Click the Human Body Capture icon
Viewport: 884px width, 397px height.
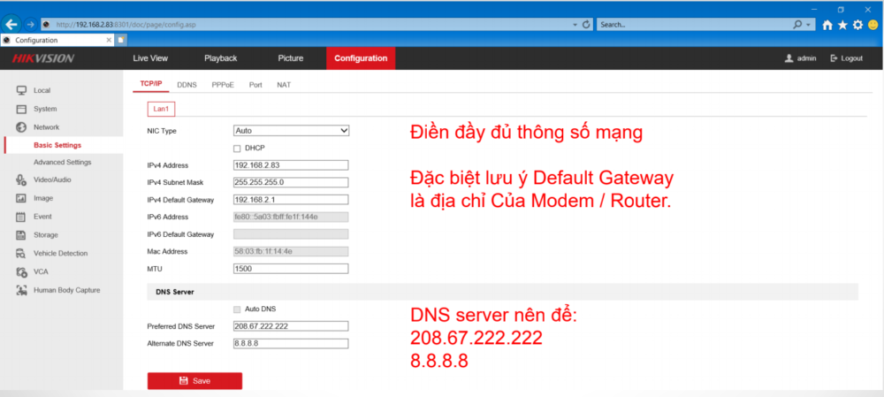tap(21, 290)
